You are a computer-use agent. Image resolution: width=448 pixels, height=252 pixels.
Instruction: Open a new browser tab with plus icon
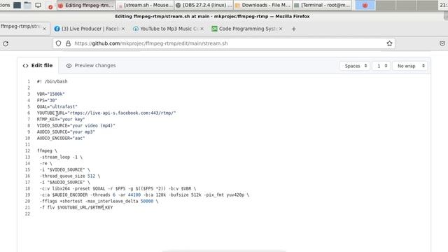(294, 29)
